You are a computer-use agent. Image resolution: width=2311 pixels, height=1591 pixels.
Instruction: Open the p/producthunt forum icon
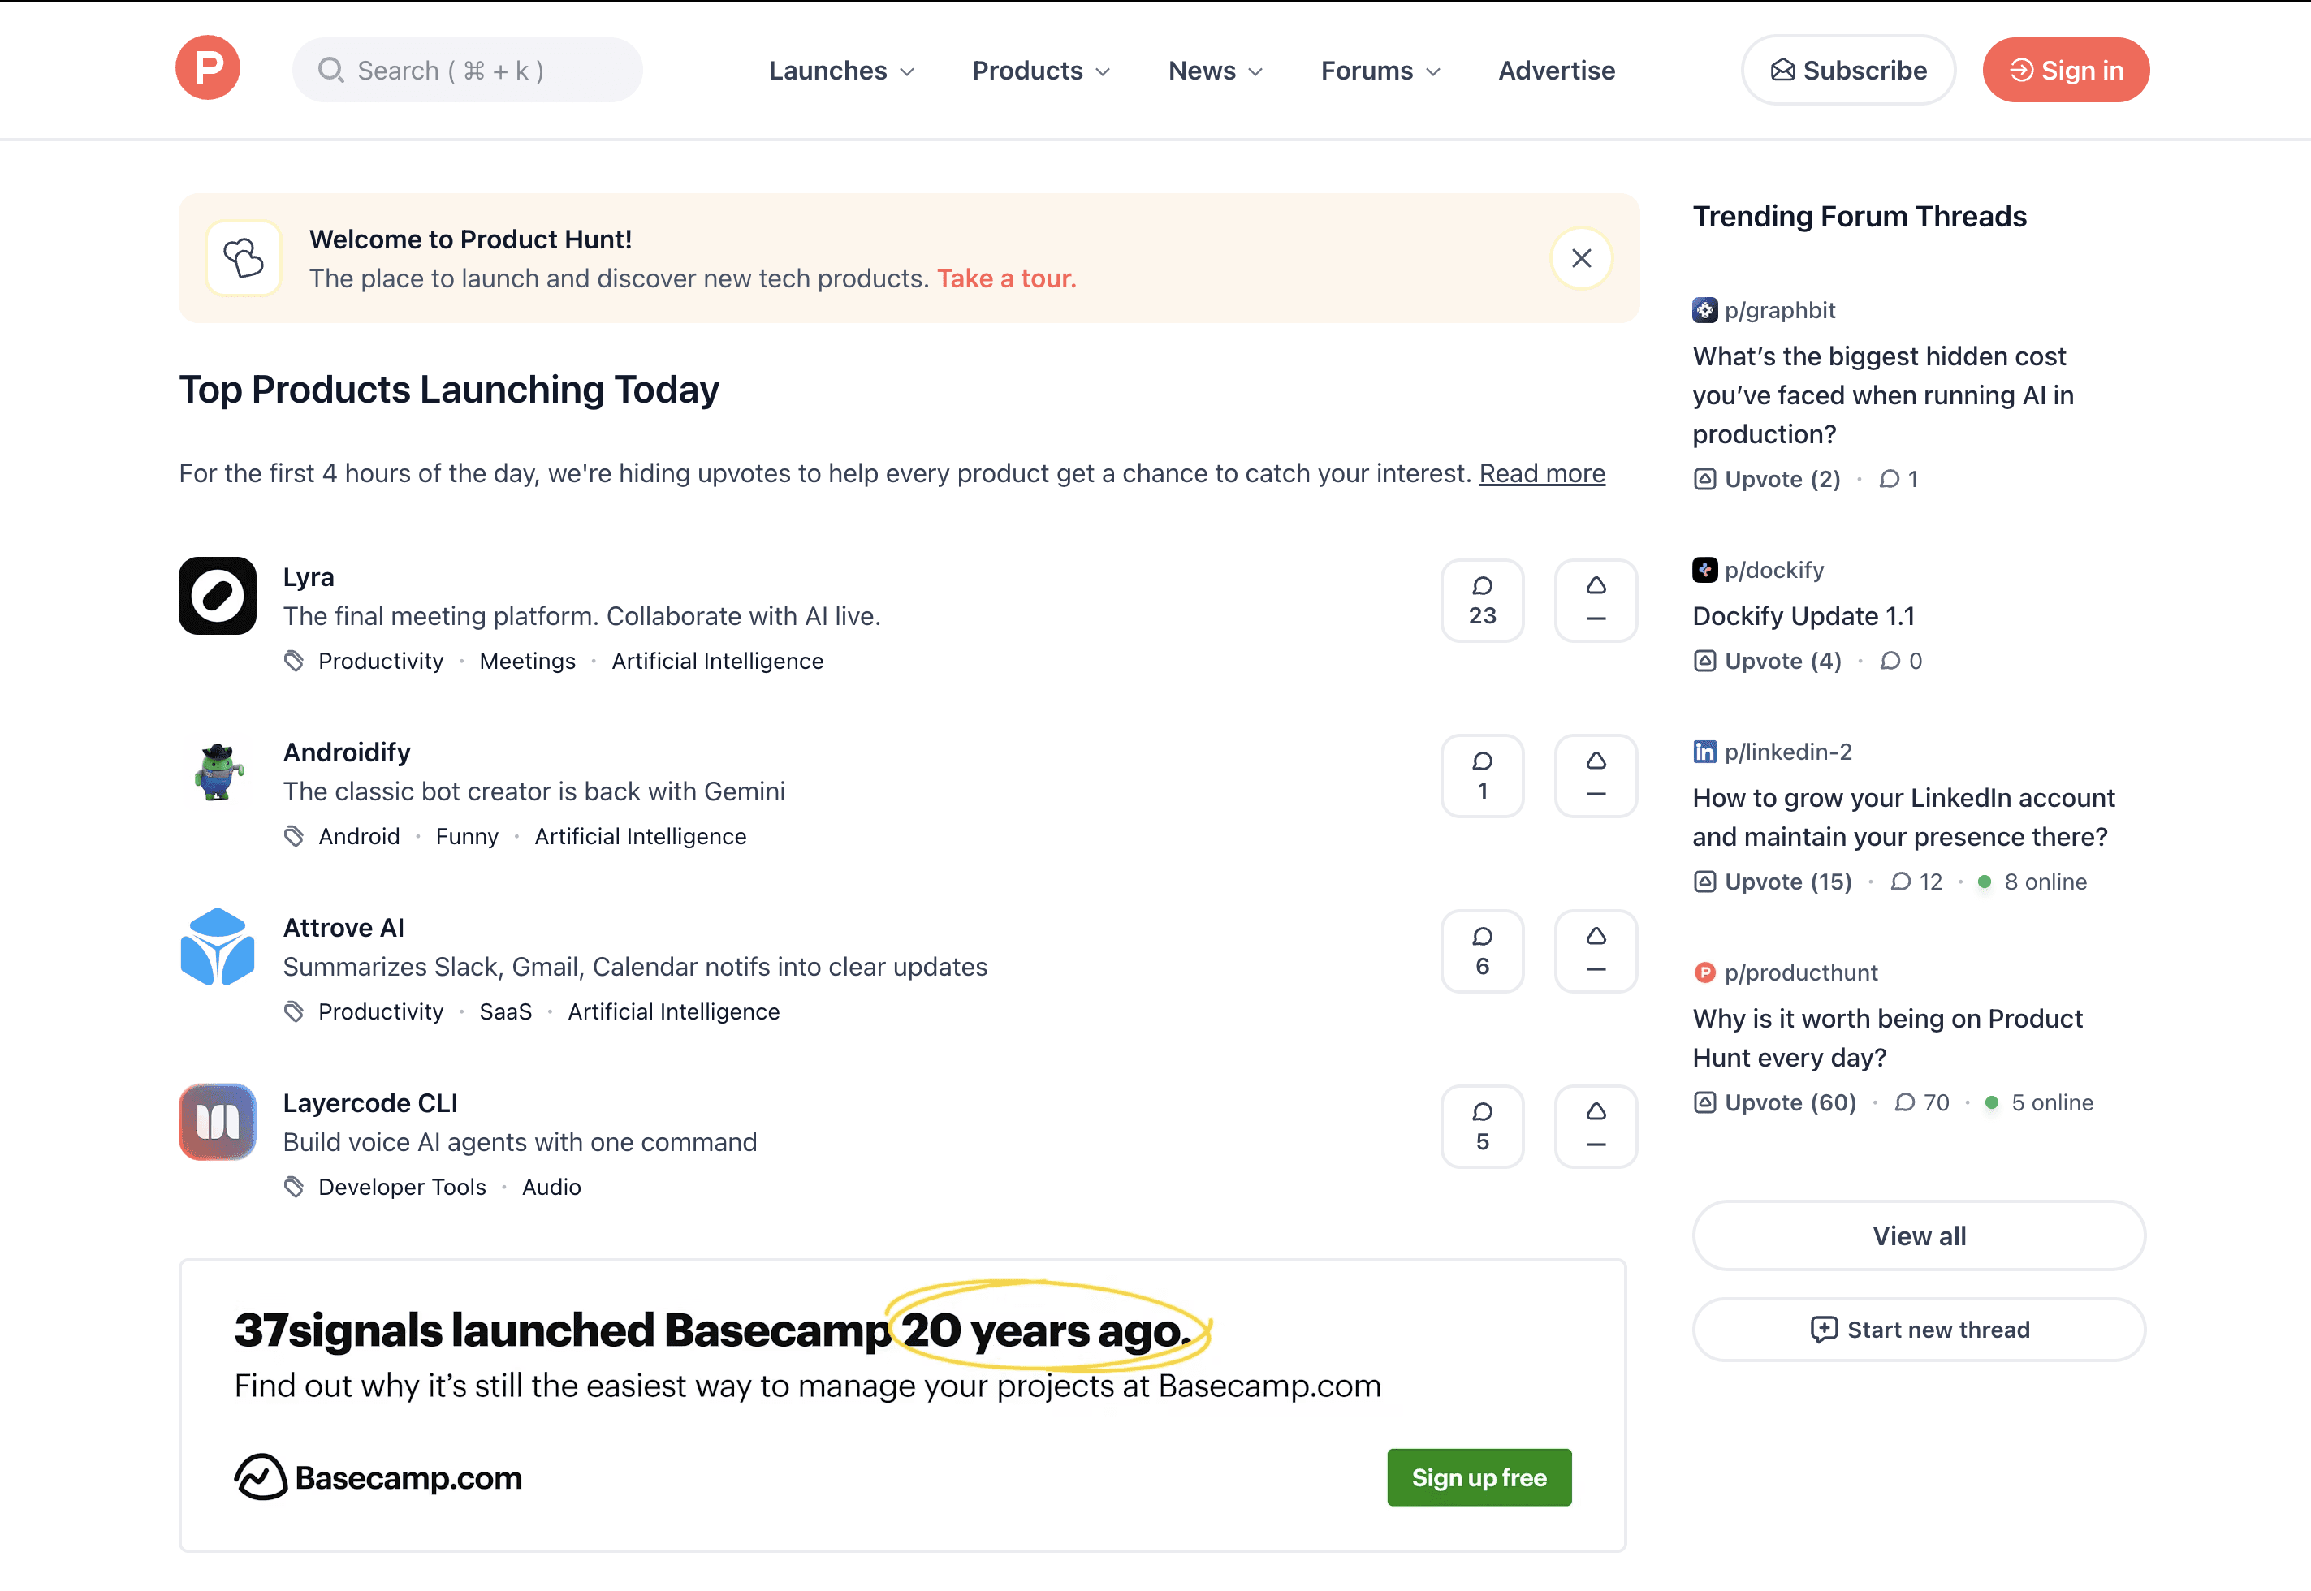pyautogui.click(x=1705, y=973)
